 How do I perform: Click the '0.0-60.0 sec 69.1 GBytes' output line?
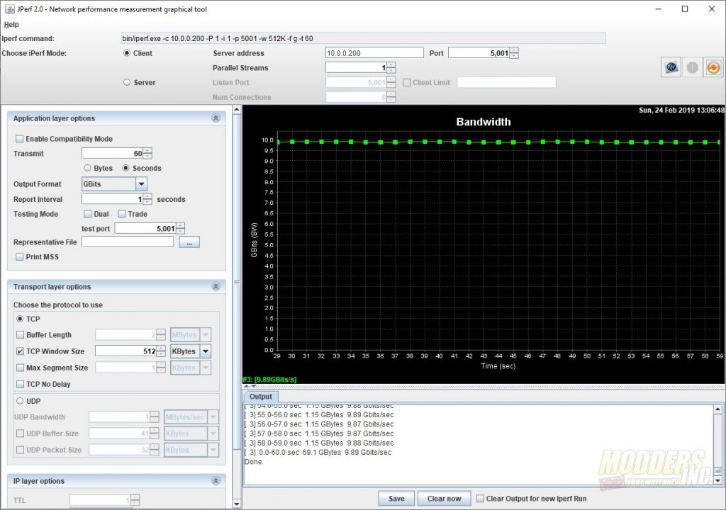[x=320, y=452]
